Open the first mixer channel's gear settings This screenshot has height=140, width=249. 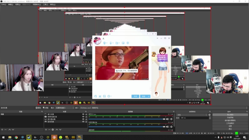(x=171, y=119)
